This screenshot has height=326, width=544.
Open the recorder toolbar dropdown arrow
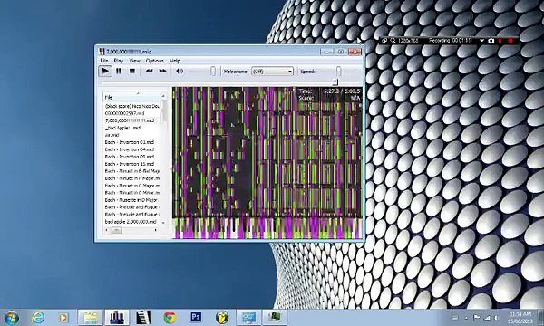click(481, 41)
